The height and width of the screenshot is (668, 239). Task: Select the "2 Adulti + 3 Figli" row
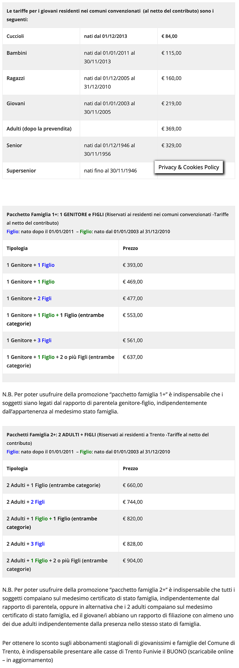pos(26,544)
